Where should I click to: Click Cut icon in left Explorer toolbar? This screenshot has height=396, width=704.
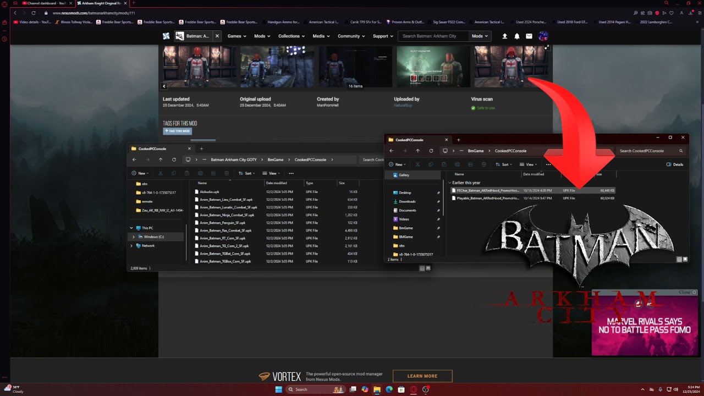(x=161, y=173)
